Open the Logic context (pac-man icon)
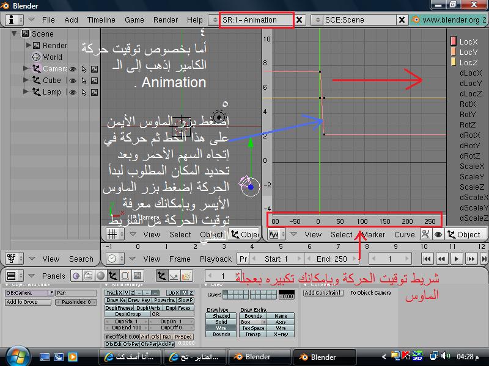Image resolution: width=489 pixels, height=366 pixels. point(76,276)
